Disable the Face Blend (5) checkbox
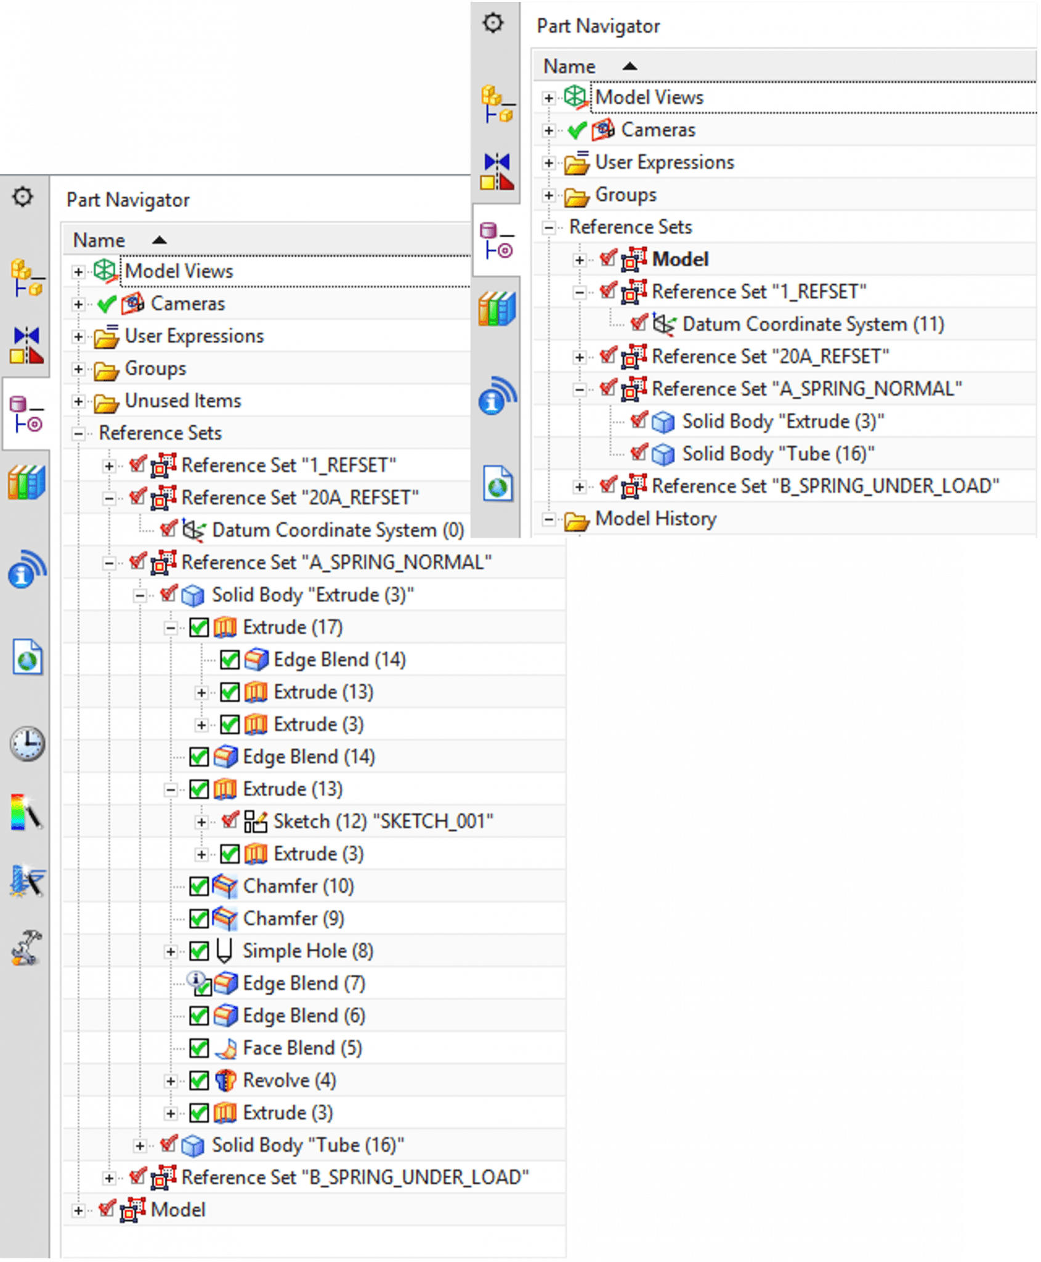The height and width of the screenshot is (1262, 1041). tap(199, 1048)
